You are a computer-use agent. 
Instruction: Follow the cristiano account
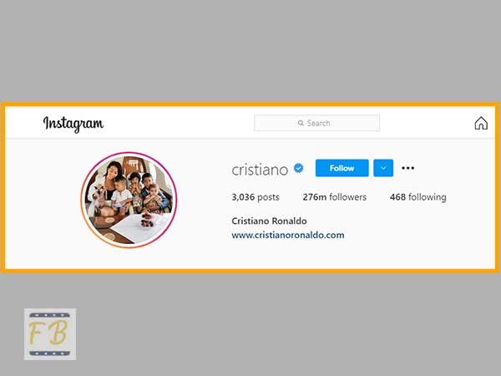[x=342, y=168]
